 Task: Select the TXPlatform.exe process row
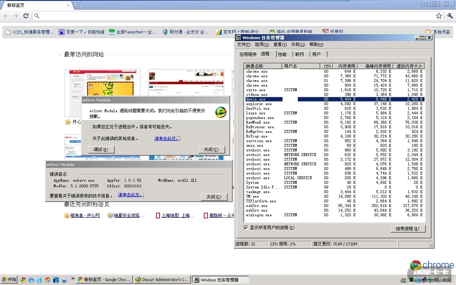point(334,201)
